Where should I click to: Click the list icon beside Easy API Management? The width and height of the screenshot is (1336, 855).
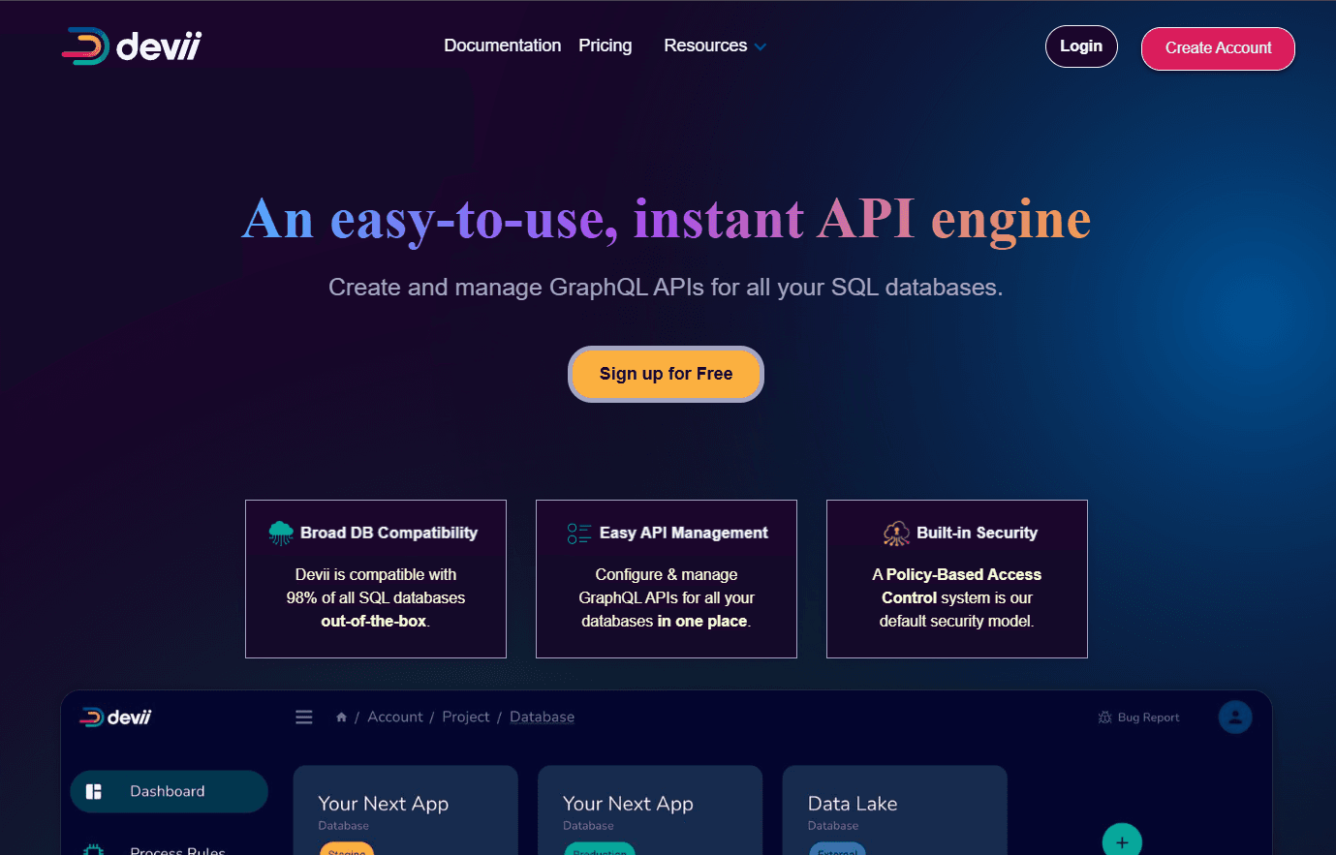[x=579, y=533]
